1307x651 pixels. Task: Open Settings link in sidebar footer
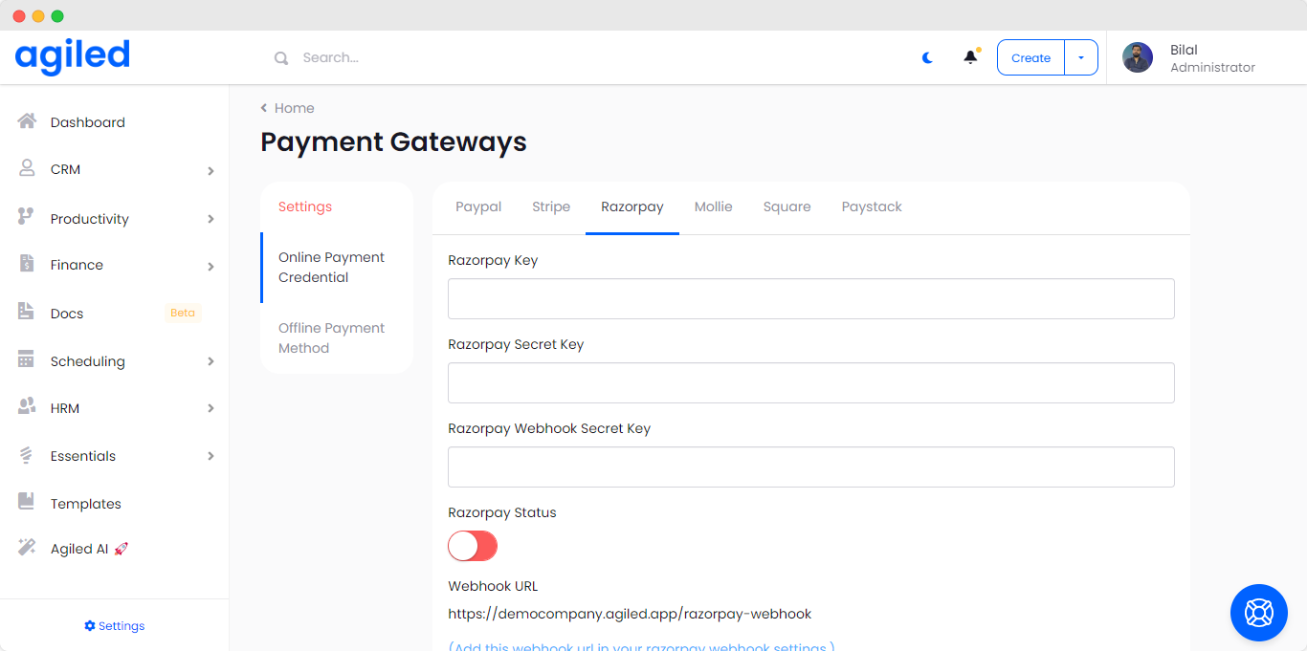[x=115, y=626]
